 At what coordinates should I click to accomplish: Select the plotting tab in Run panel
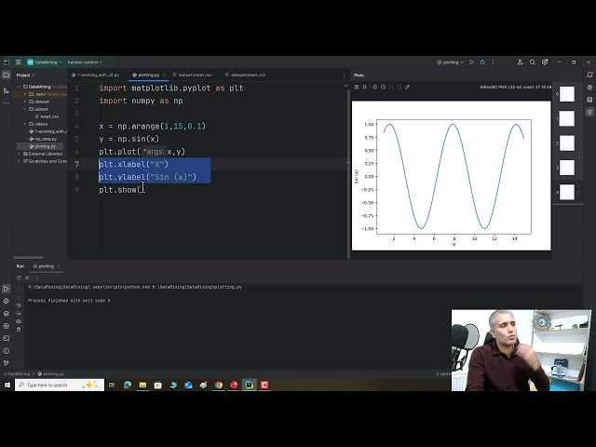click(44, 266)
